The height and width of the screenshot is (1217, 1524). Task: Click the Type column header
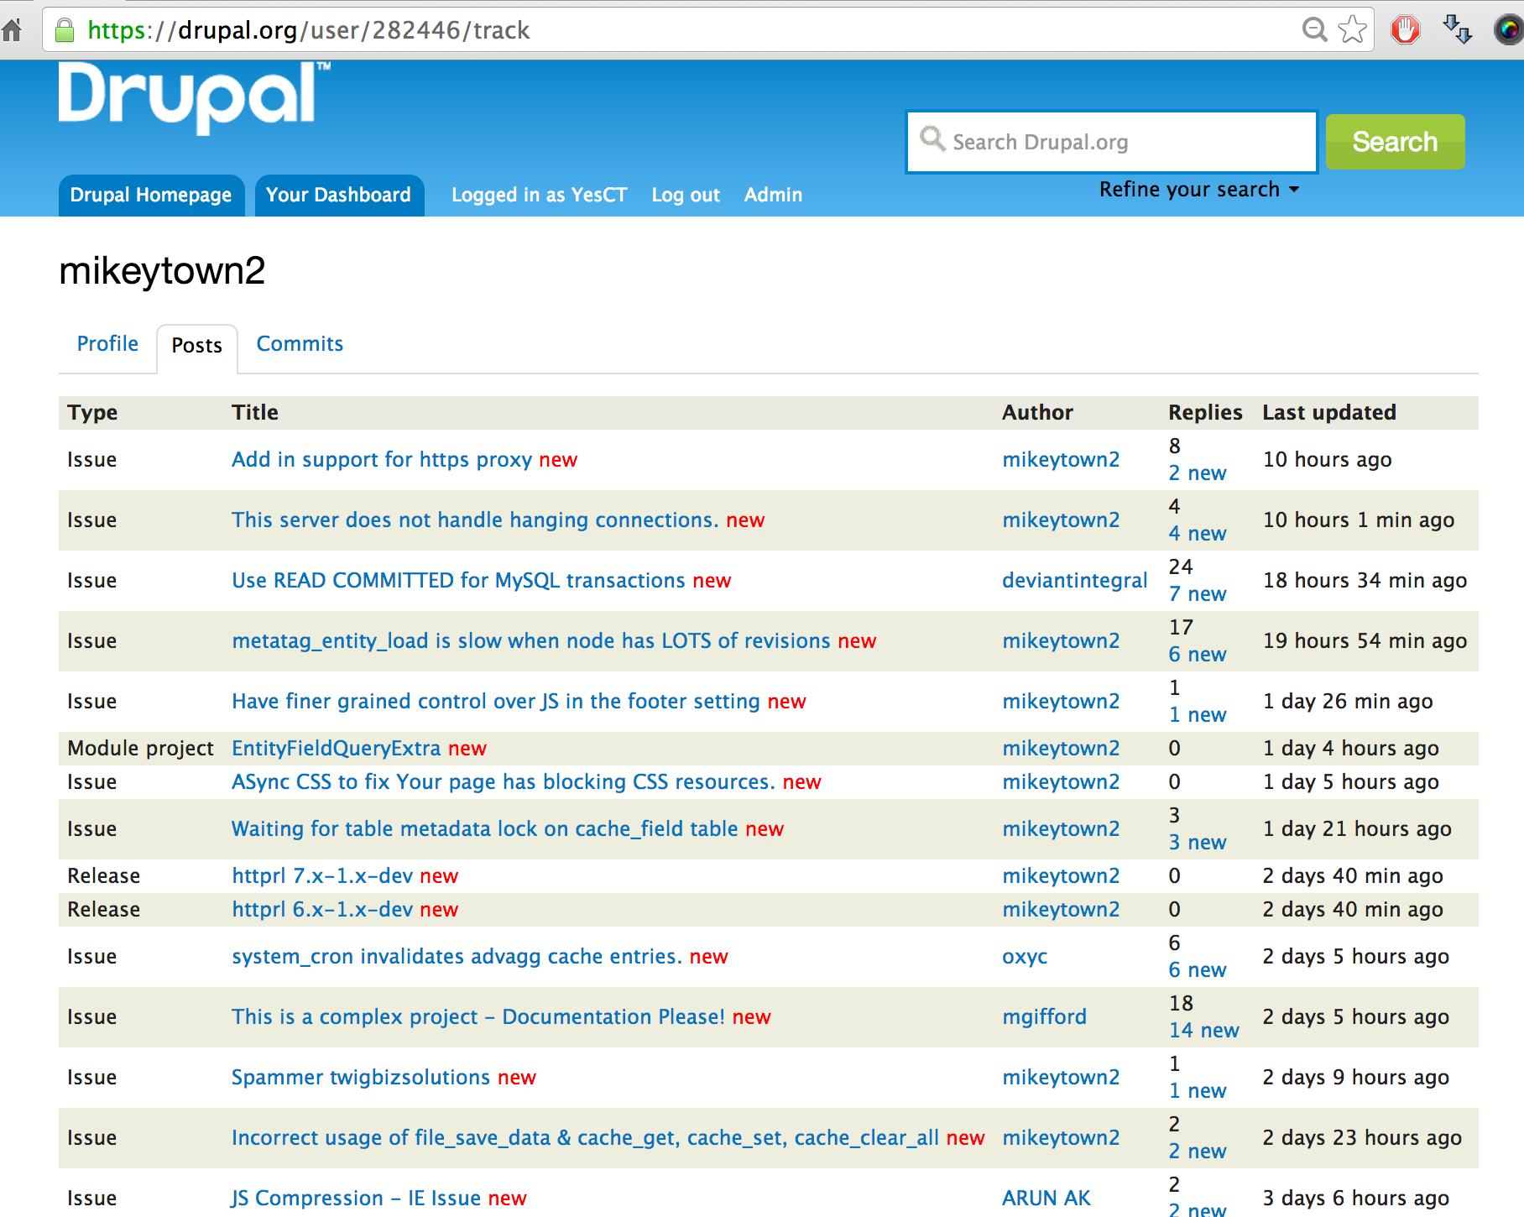tap(92, 413)
